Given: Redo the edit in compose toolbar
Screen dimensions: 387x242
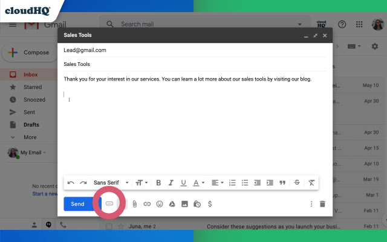Looking at the screenshot, I should (83, 183).
